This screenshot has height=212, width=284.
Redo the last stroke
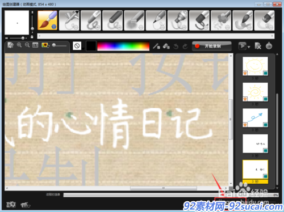(x=185, y=46)
